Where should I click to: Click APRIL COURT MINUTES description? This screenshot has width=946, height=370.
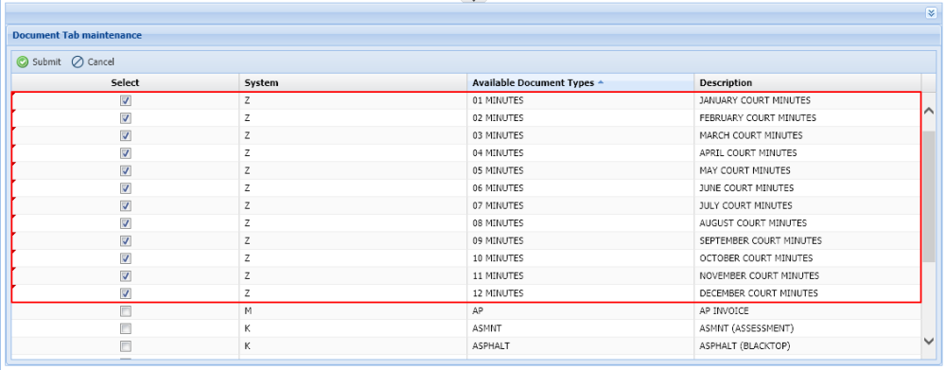[748, 152]
